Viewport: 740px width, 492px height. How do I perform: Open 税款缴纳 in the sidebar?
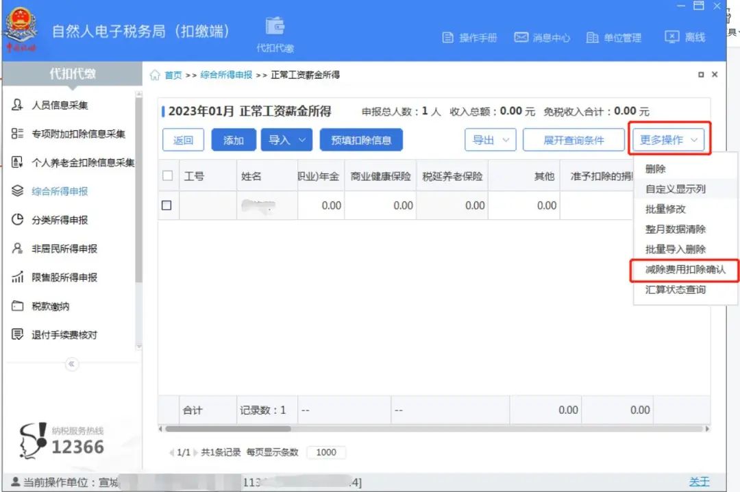51,306
